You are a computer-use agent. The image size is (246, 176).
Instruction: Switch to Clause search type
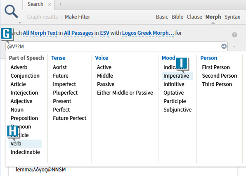click(194, 17)
